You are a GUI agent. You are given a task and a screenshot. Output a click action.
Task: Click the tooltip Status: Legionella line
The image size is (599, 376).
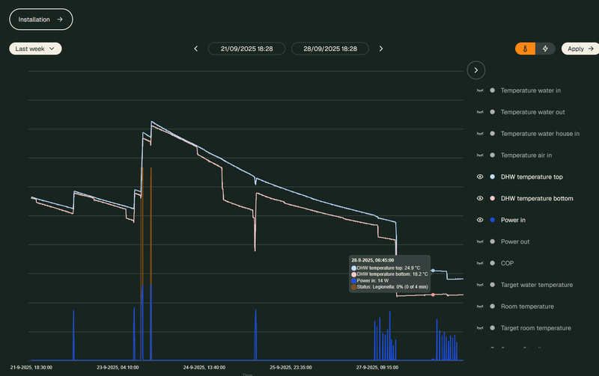[x=389, y=287]
